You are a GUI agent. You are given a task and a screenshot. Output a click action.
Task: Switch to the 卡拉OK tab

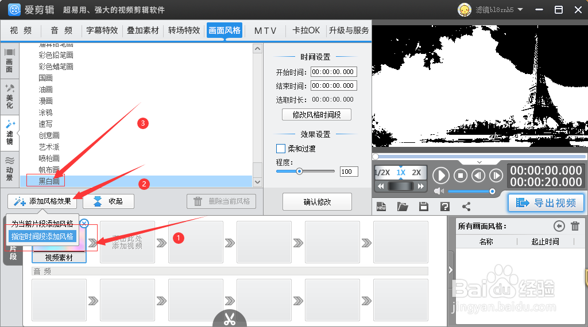306,30
